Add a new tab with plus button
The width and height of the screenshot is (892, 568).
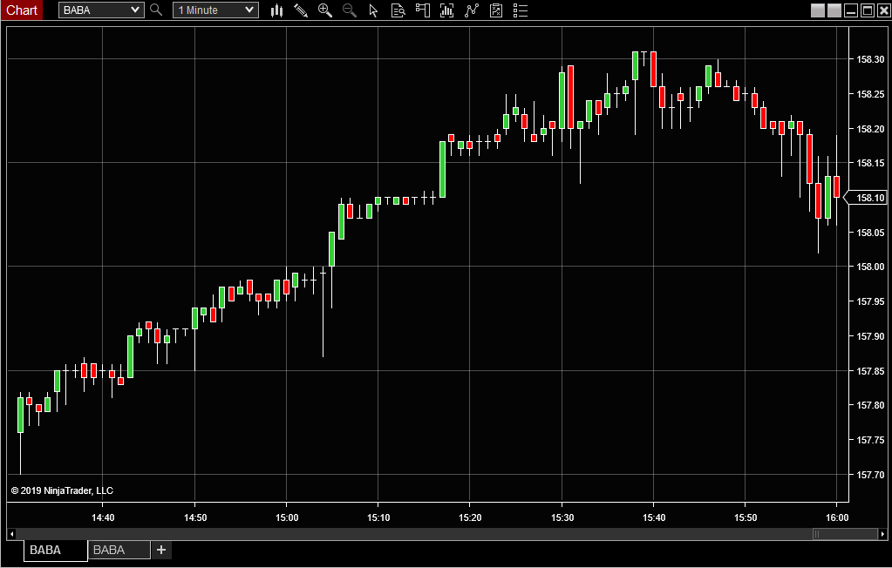tap(161, 551)
